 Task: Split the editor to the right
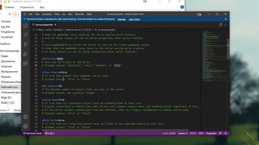[221, 25]
